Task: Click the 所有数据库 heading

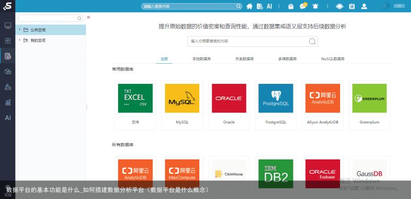Action: pos(123,144)
